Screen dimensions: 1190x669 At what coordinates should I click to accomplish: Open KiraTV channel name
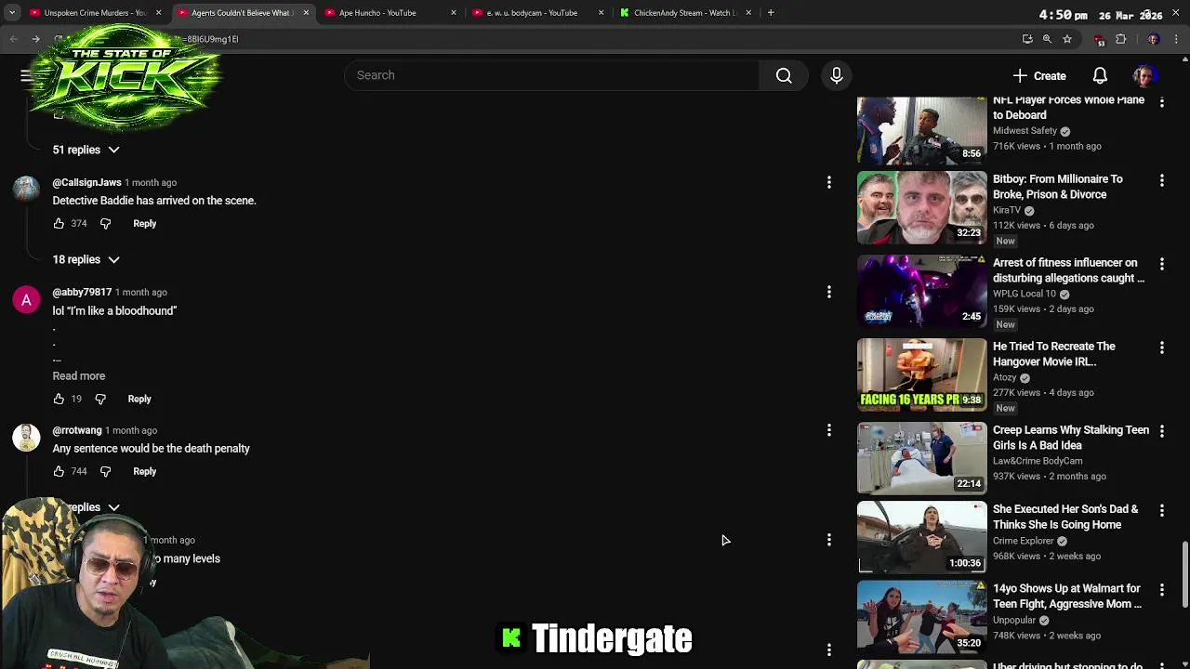click(x=1007, y=210)
